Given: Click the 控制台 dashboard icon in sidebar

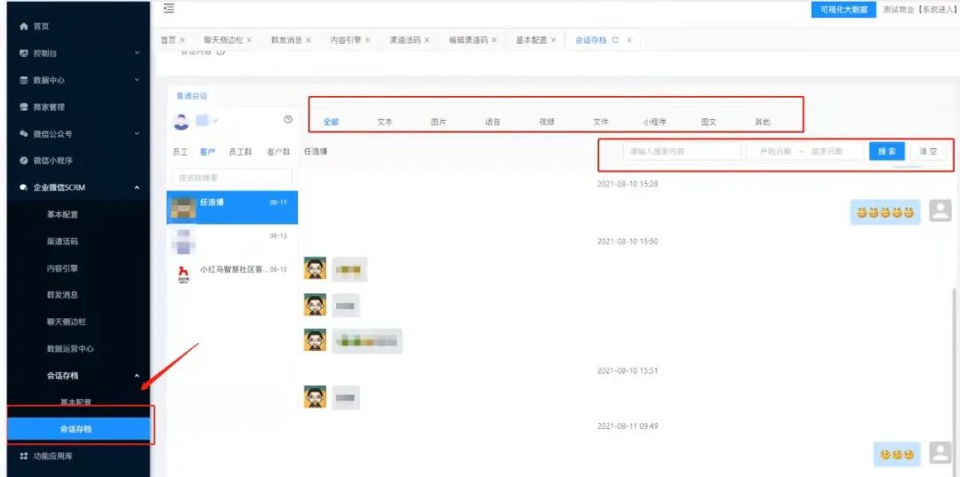Looking at the screenshot, I should 24,53.
